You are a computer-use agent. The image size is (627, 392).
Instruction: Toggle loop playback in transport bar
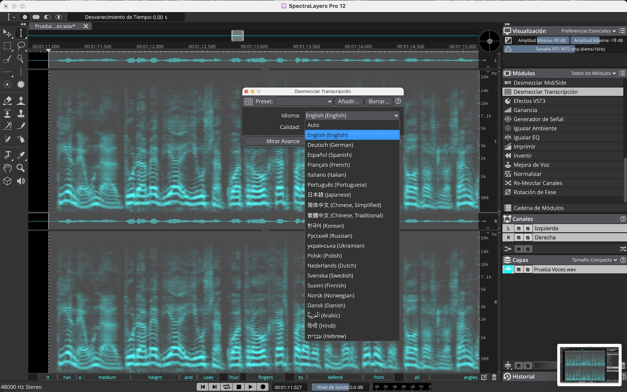[226, 387]
